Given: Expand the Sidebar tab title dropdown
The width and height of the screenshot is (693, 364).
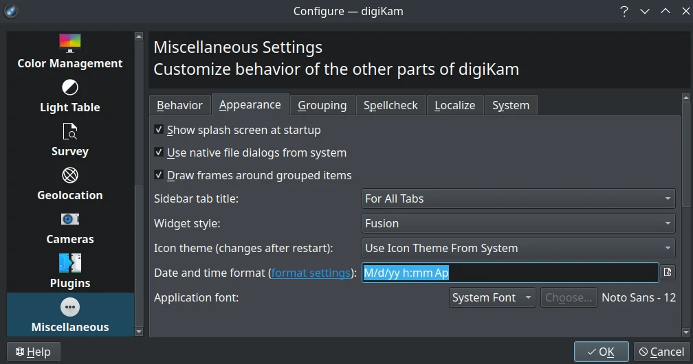Looking at the screenshot, I should pyautogui.click(x=518, y=198).
